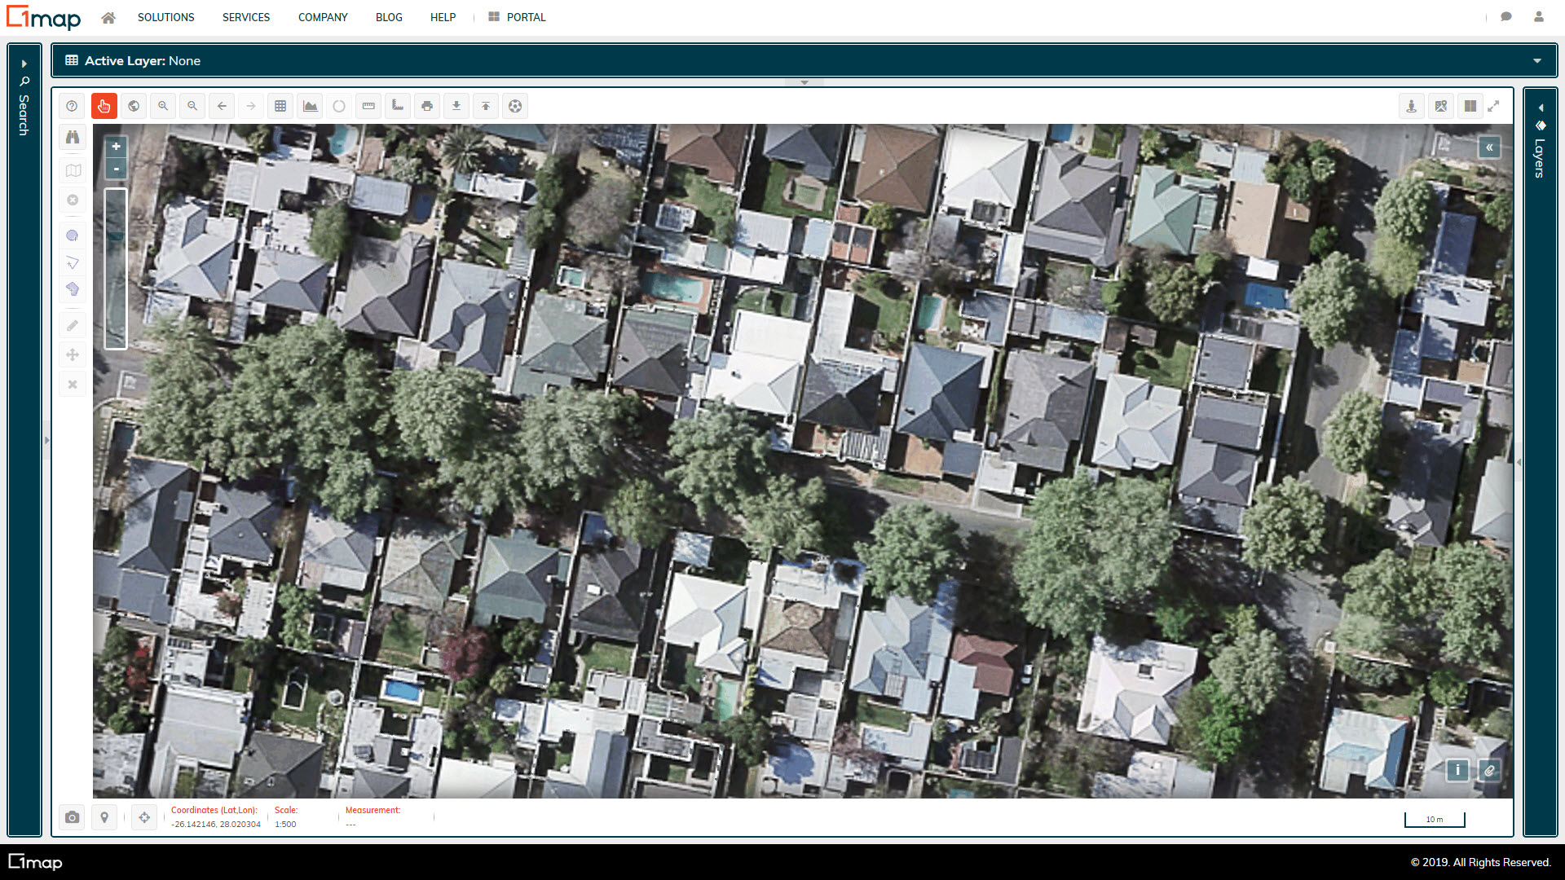The image size is (1565, 880).
Task: Click the Measurement label in status bar
Action: pos(373,810)
